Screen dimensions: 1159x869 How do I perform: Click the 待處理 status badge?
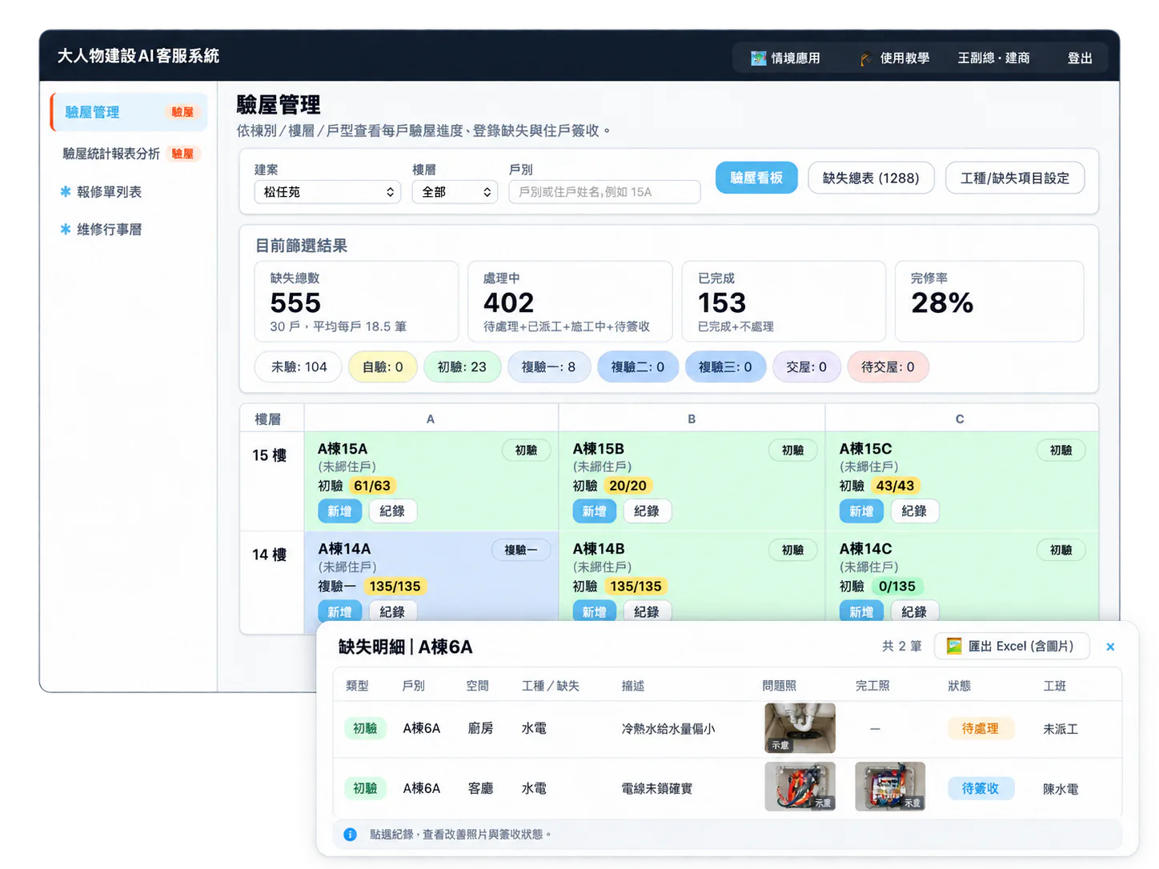point(980,728)
